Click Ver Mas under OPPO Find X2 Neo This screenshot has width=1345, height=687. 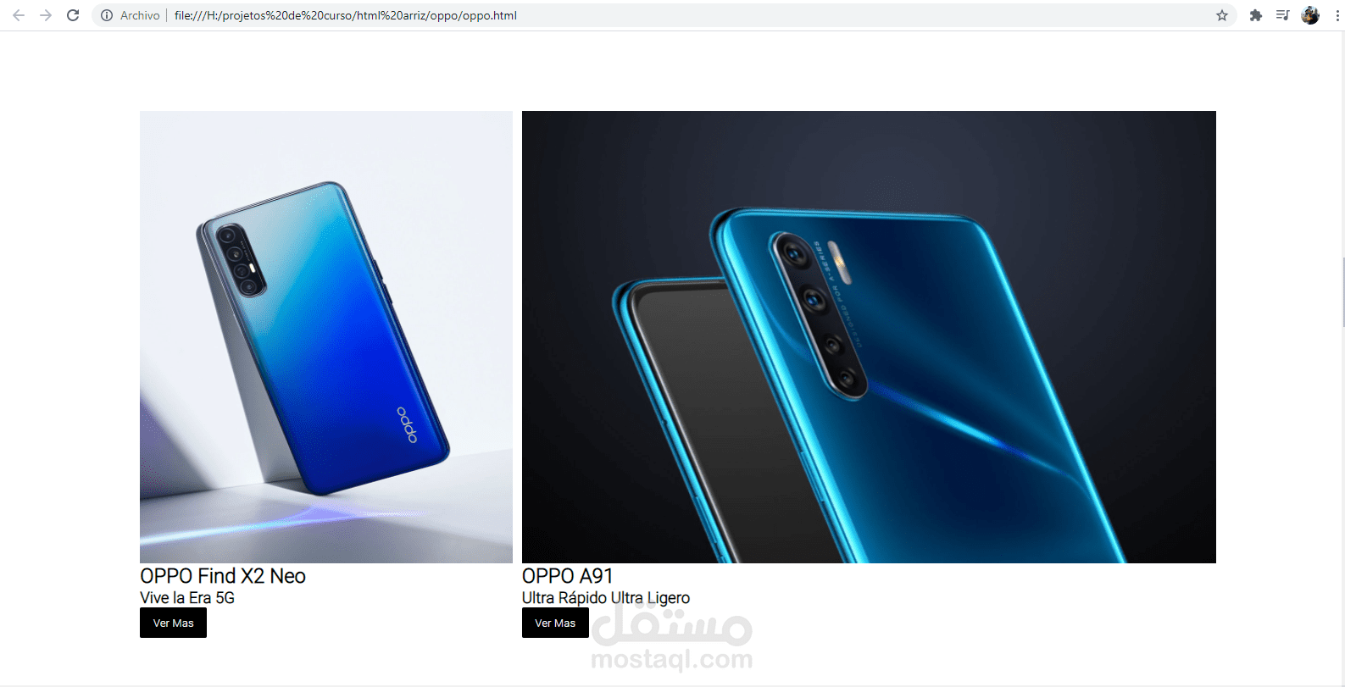[173, 623]
